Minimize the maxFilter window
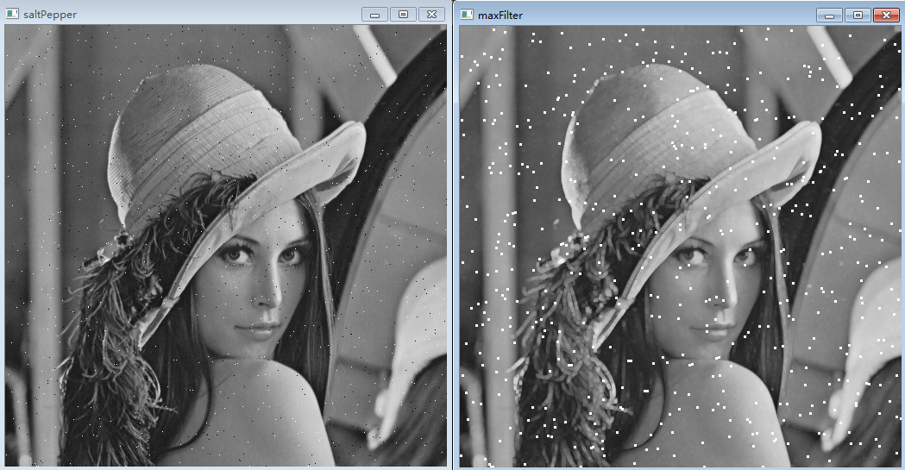Viewport: 905px width, 470px height. (x=829, y=15)
